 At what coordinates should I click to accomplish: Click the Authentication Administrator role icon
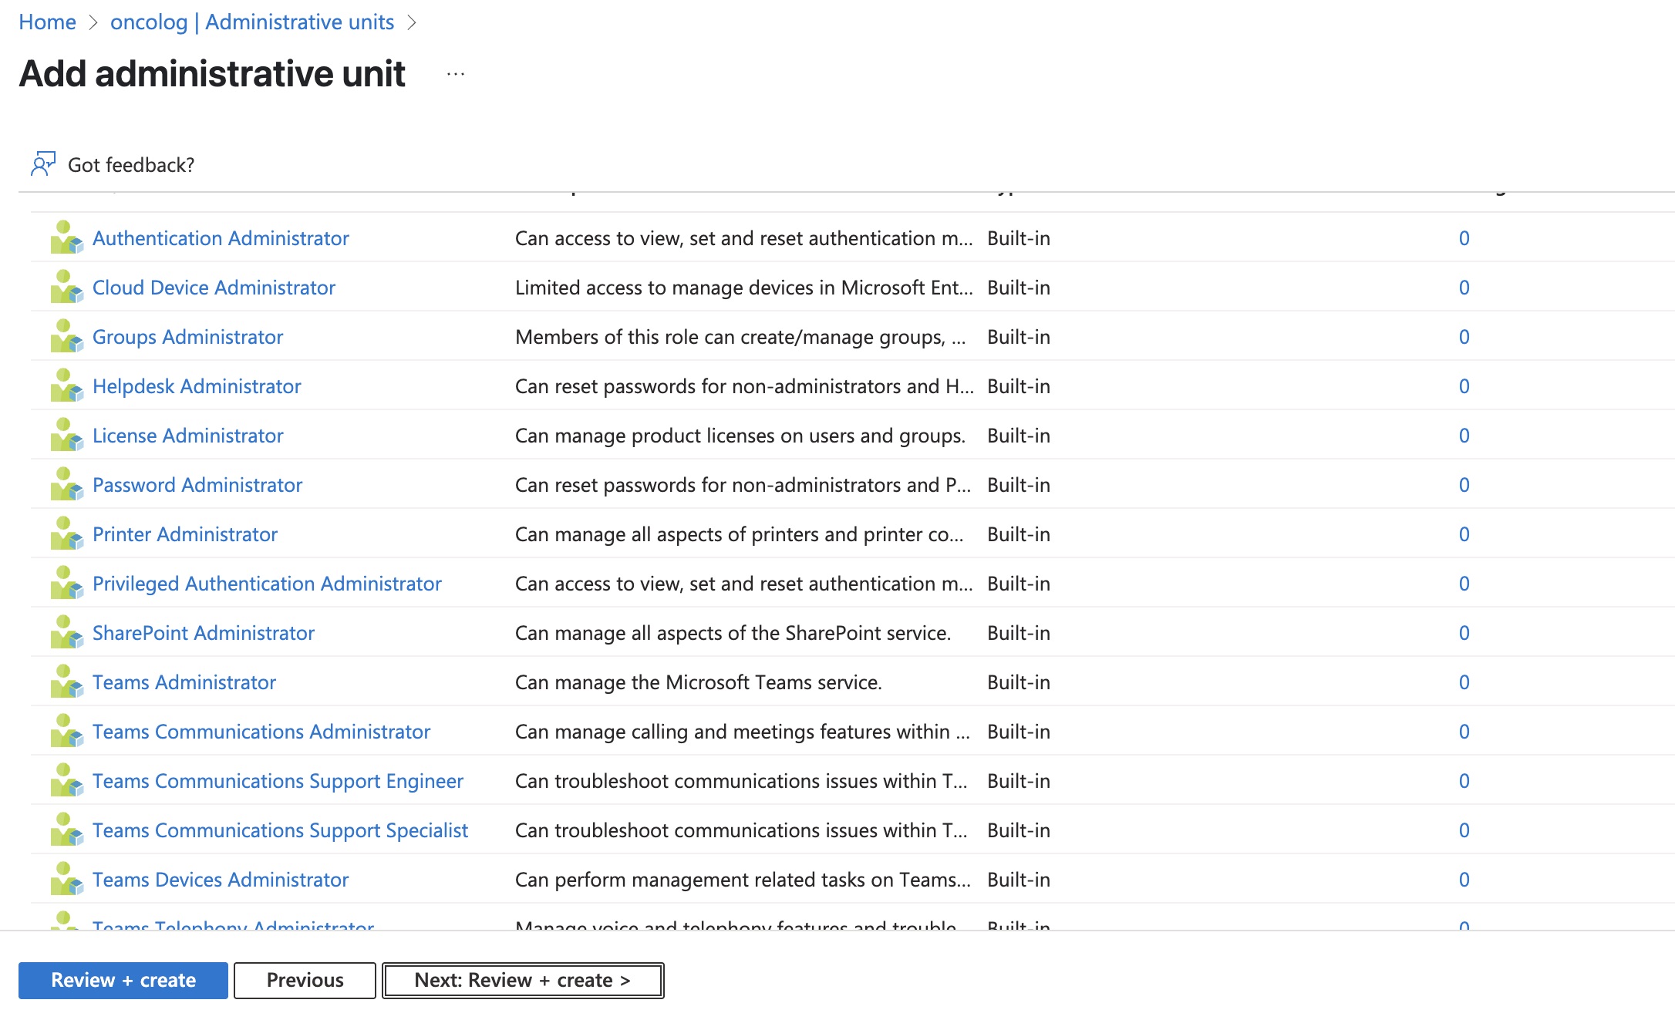click(x=66, y=237)
